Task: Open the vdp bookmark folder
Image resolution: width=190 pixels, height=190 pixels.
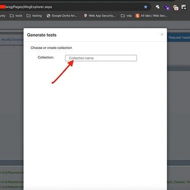Action: tap(126, 16)
